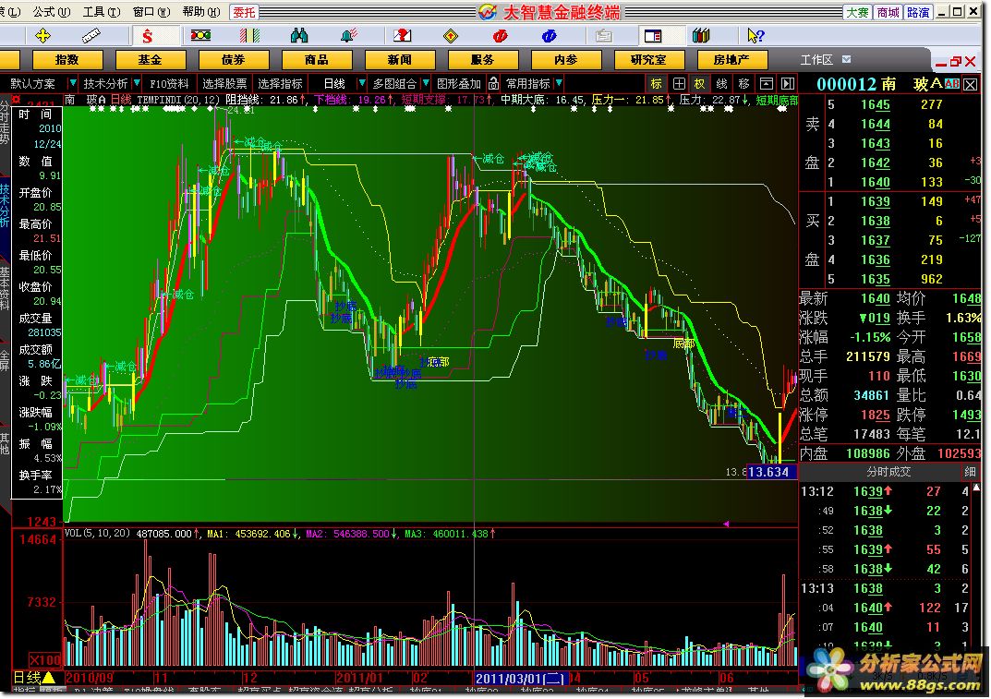Viewport: 991px width, 699px height.
Task: Activate the help cursor question icon
Action: [755, 35]
